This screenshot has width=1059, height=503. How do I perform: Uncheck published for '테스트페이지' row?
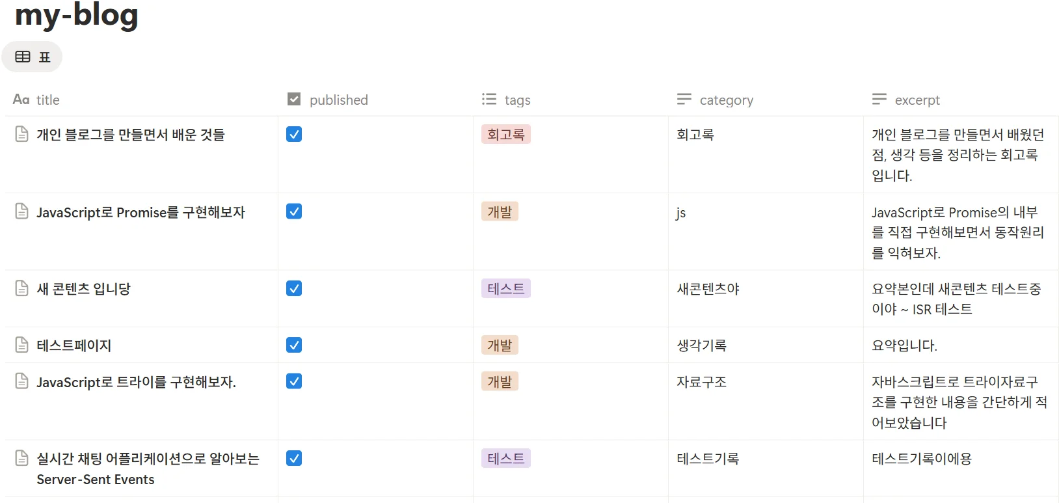pos(294,345)
